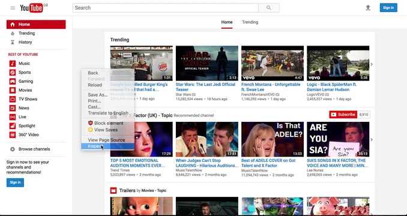Open the Burger King video thumbnail
This screenshot has width=407, height=216.
(142, 63)
